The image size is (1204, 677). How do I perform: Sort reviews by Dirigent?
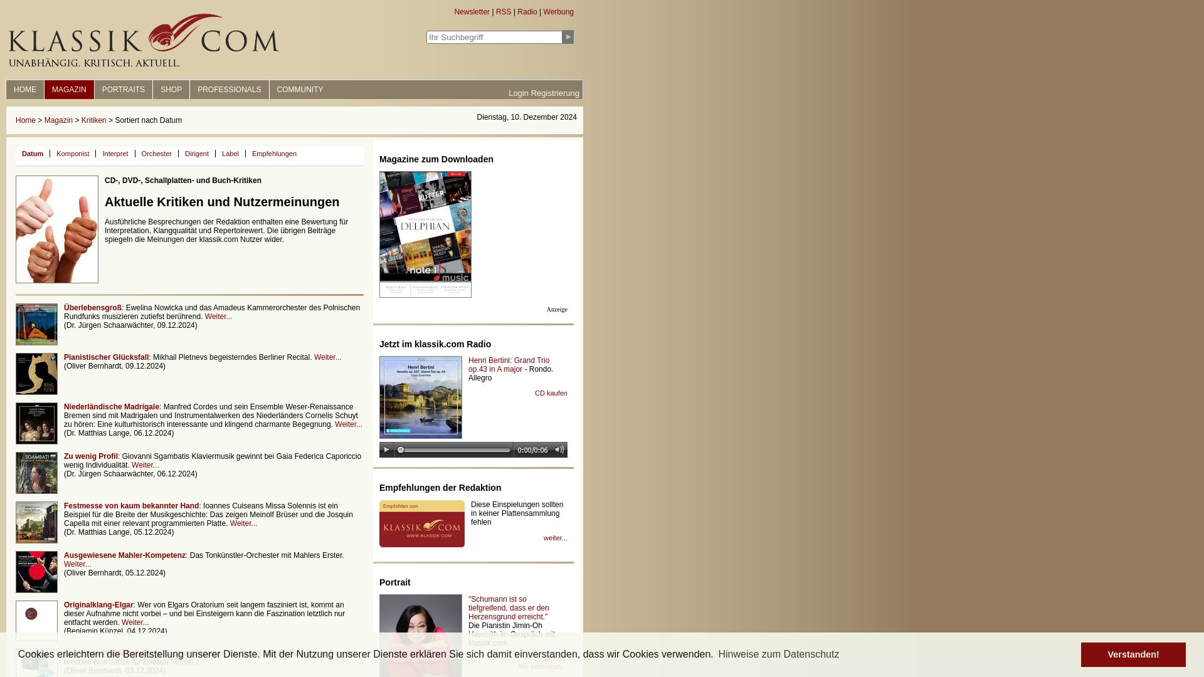tap(197, 154)
